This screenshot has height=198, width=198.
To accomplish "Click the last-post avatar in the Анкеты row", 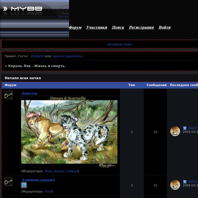I will pyautogui.click(x=175, y=131).
